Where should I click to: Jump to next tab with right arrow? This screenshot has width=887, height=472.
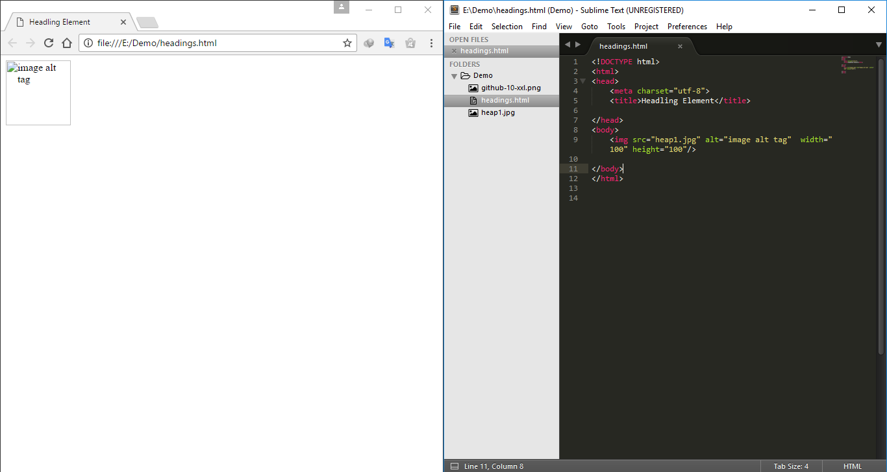pos(578,44)
